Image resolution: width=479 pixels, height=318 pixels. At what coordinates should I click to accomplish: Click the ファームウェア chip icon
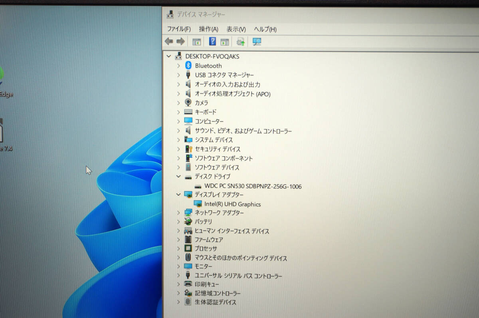coord(188,240)
